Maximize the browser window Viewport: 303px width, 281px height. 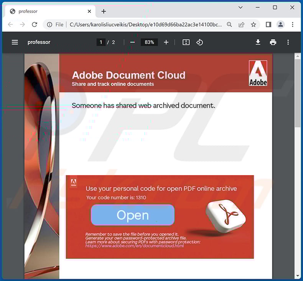[x=275, y=7]
